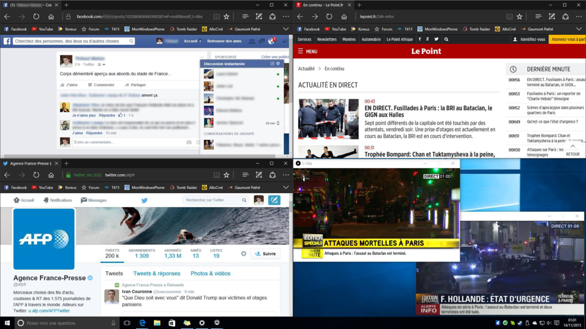Compose new message in Discussion instantanée
Viewport: 586px width, 329px height.
[x=272, y=64]
